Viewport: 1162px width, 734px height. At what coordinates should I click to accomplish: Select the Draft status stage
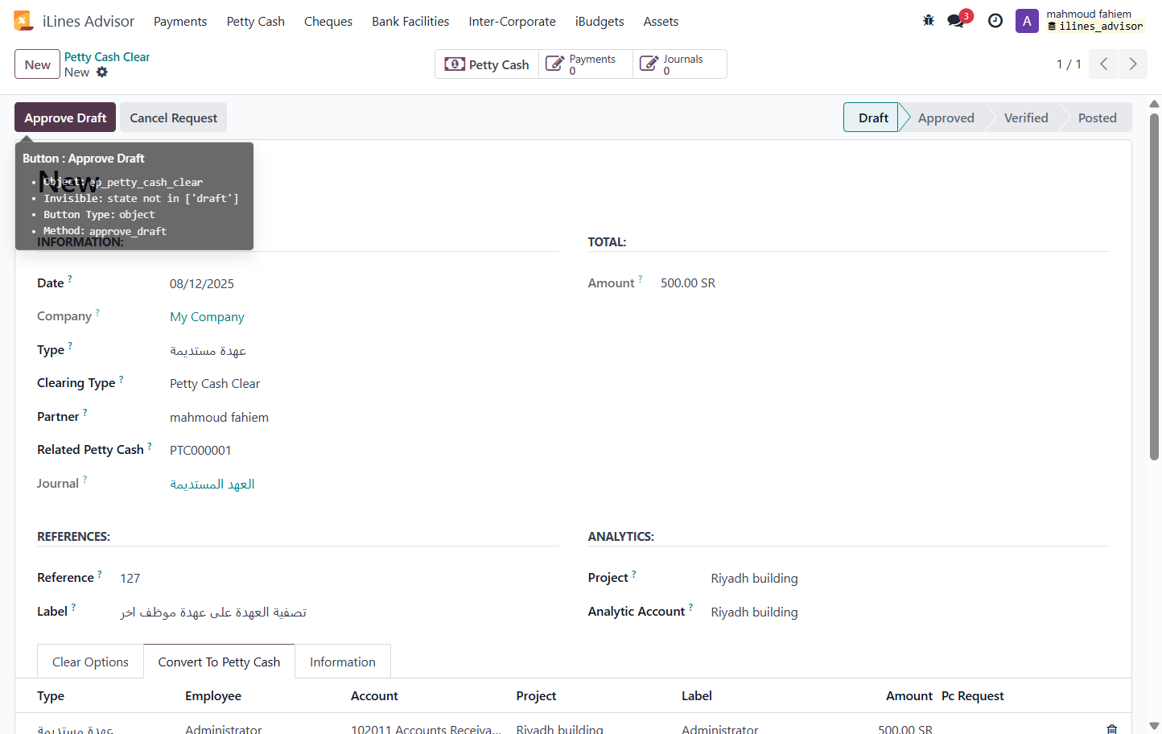click(x=873, y=118)
